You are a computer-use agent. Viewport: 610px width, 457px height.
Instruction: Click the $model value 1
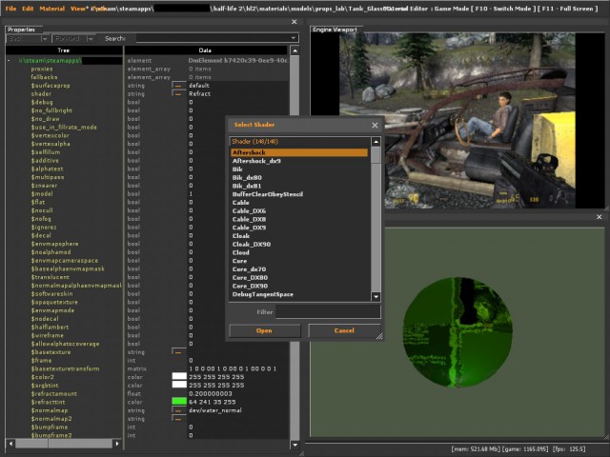(x=191, y=194)
